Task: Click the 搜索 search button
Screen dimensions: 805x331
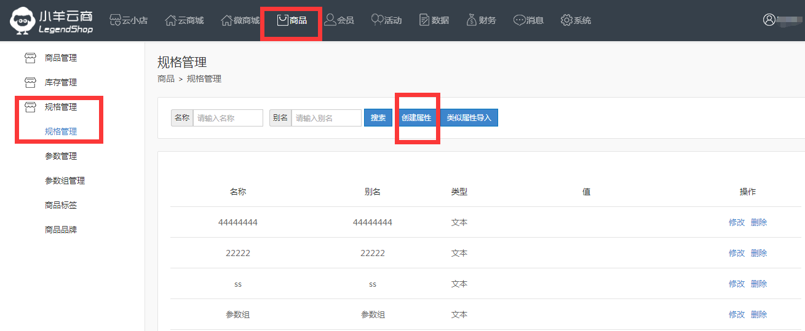Action: [378, 118]
